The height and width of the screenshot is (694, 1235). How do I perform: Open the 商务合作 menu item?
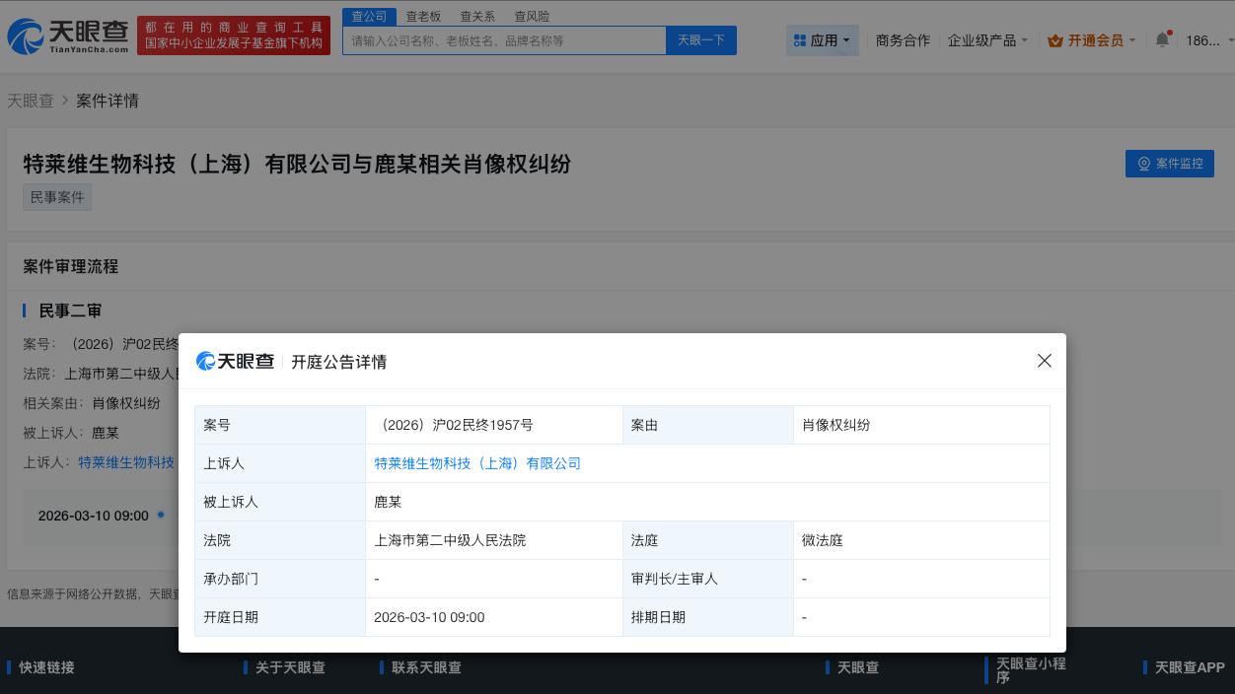pos(903,40)
